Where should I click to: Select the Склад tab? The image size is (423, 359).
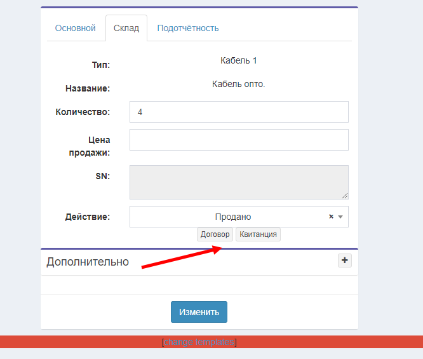click(126, 28)
